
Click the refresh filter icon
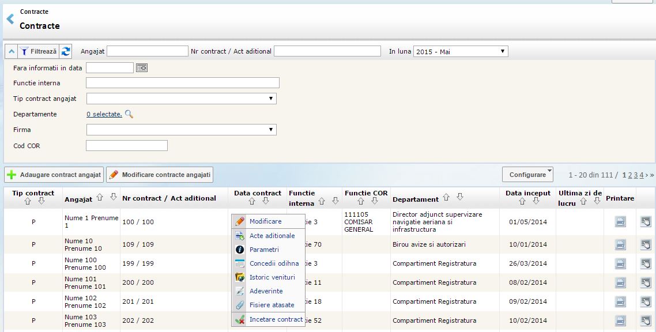(66, 51)
